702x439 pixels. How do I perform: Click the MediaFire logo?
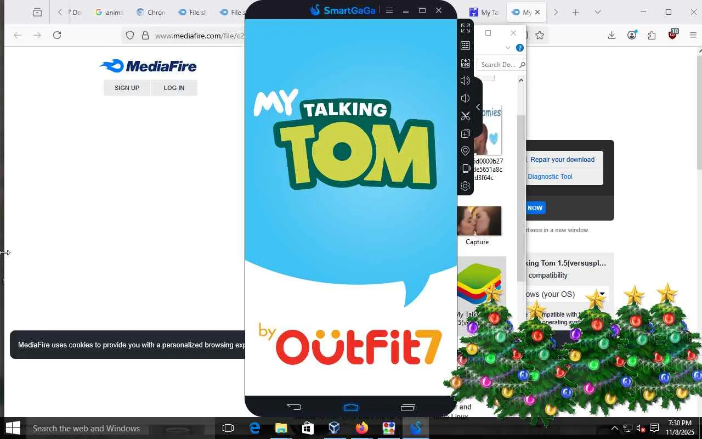coord(148,66)
